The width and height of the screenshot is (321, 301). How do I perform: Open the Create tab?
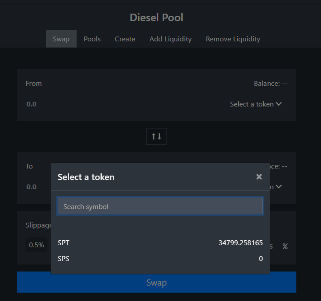[x=125, y=39]
